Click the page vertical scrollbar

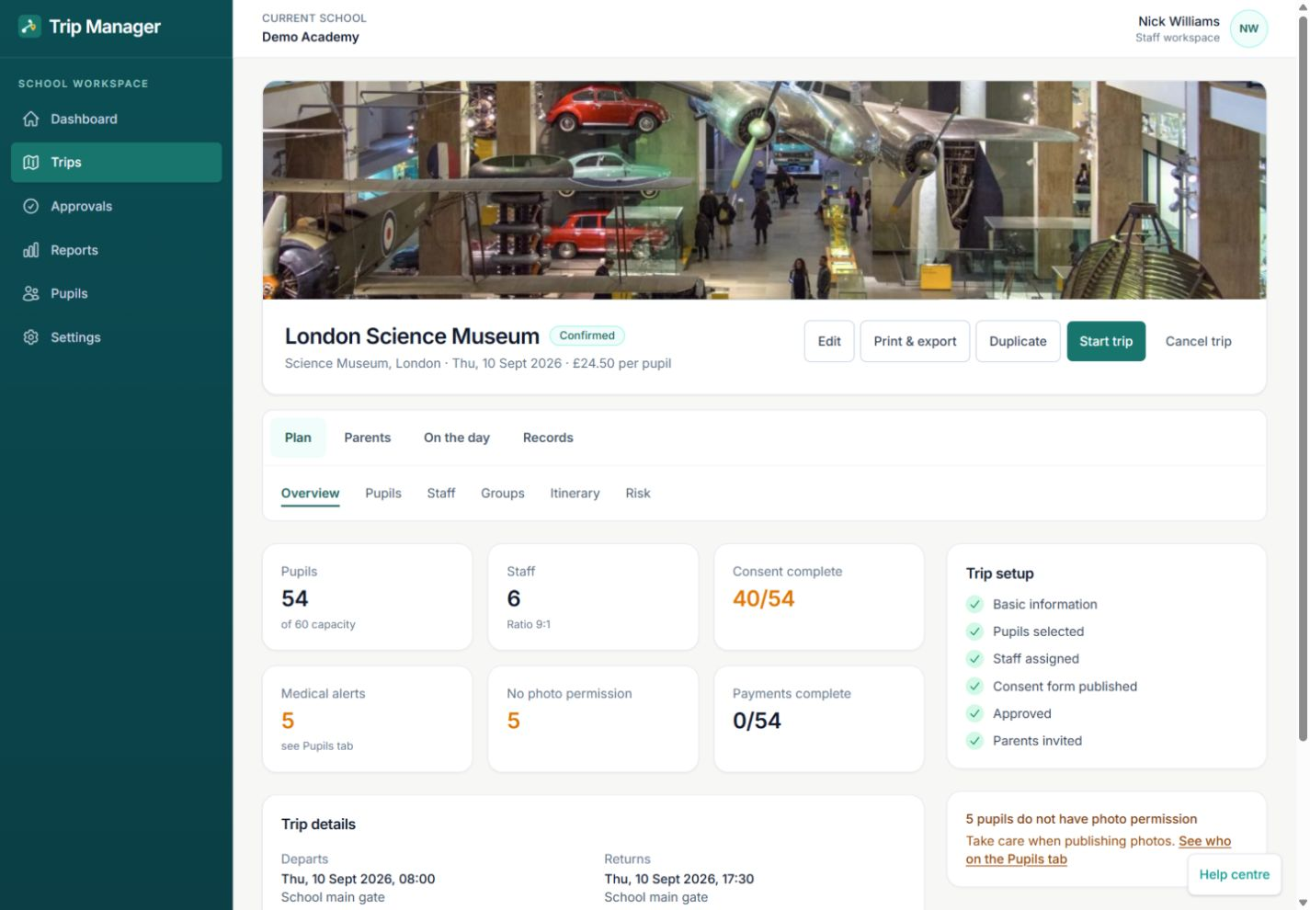coord(1303,377)
